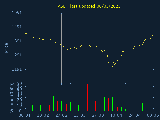Screen dimensions: 160x120
Task: Click the 24-04 date label
Action: point(135,115)
